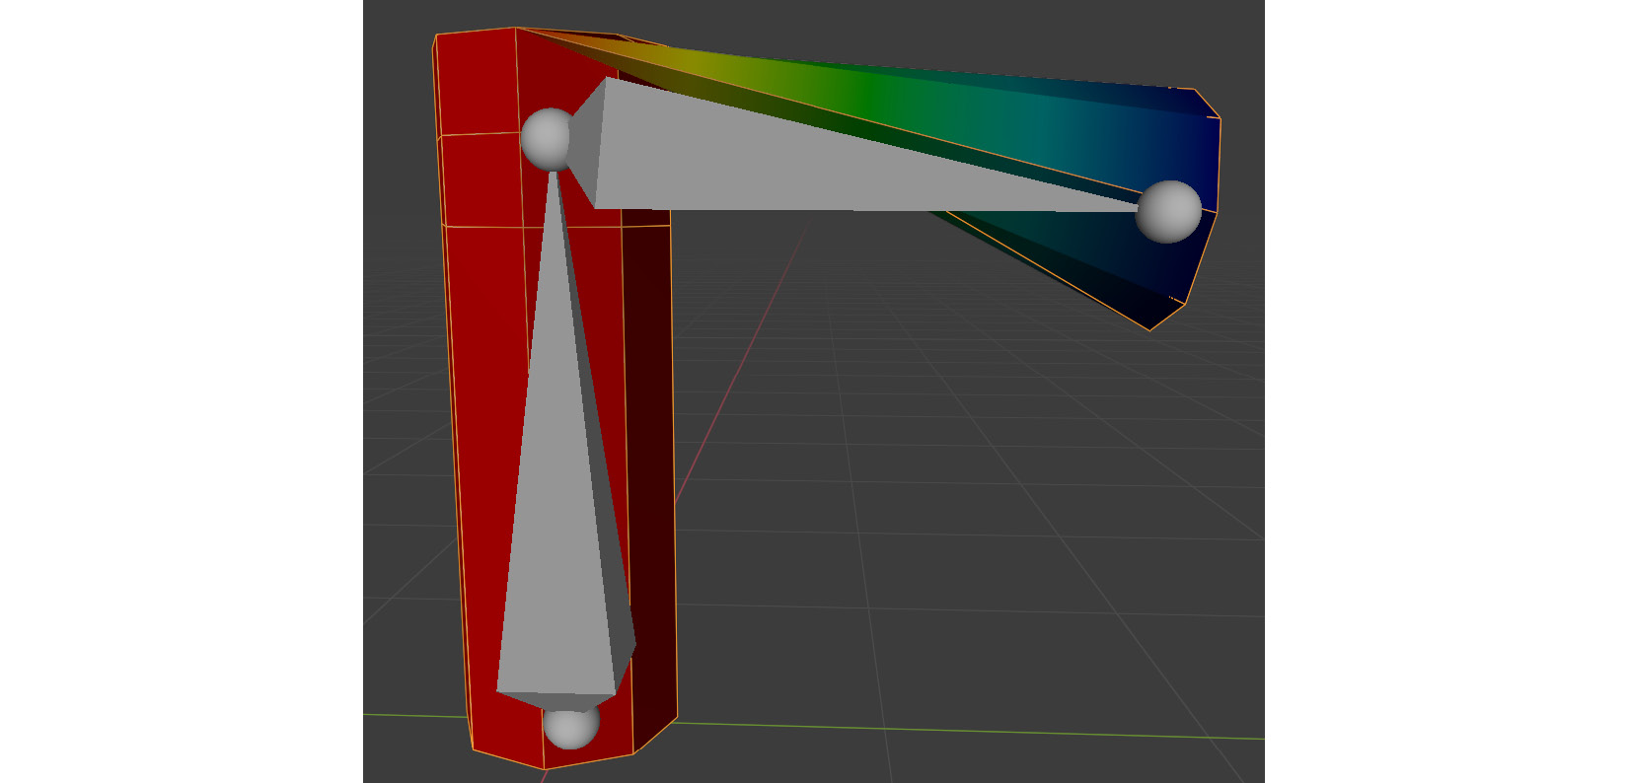The width and height of the screenshot is (1628, 783).
Task: Click the root sphere at the bottom
Action: pyautogui.click(x=570, y=728)
